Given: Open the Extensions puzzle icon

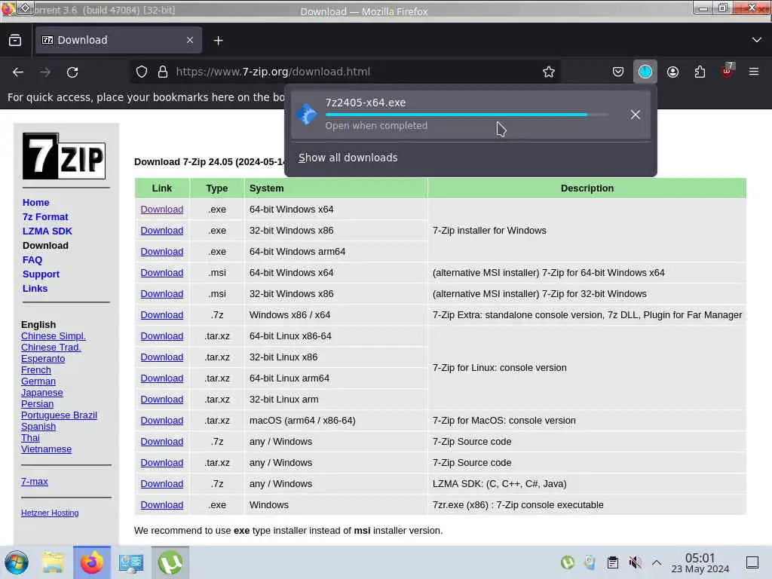Looking at the screenshot, I should point(700,72).
